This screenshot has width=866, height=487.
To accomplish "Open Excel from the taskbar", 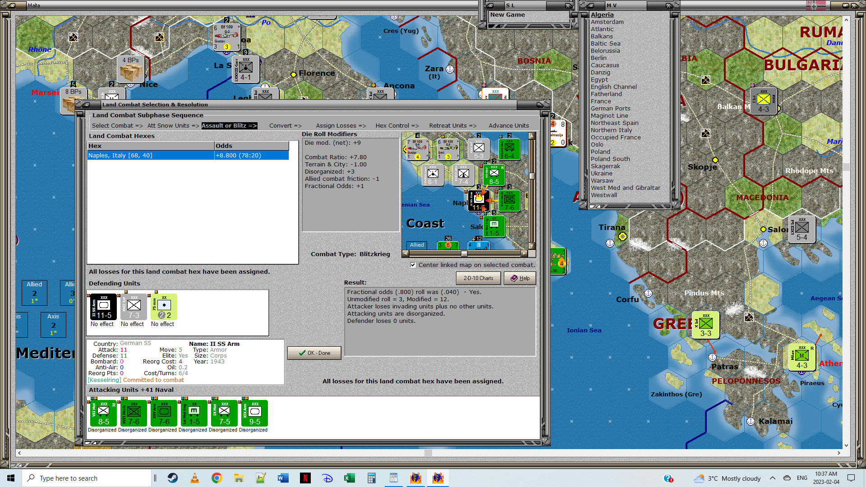I will [x=350, y=478].
